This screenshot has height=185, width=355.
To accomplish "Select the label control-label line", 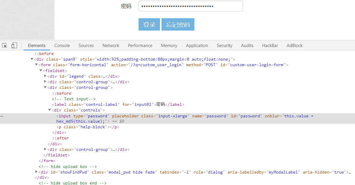I will (x=118, y=104).
